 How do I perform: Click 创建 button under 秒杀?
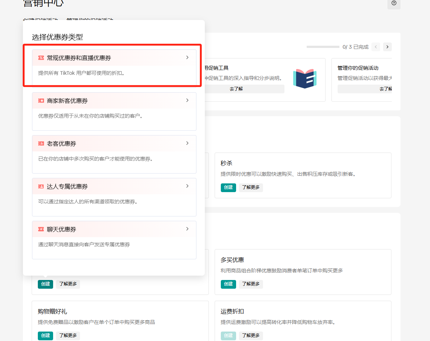228,187
